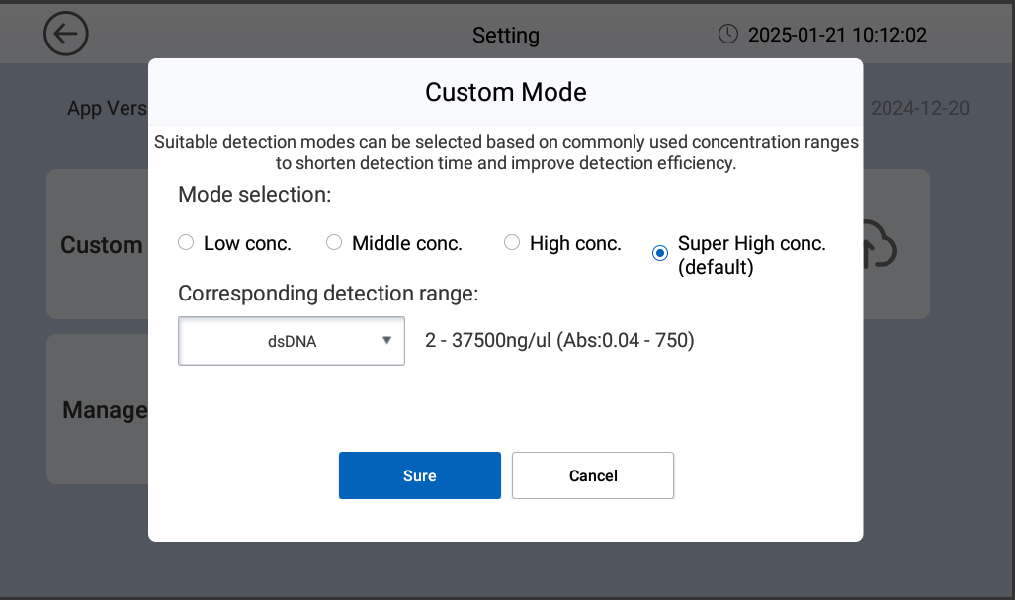Click the clock icon beside the timestamp

click(x=727, y=35)
